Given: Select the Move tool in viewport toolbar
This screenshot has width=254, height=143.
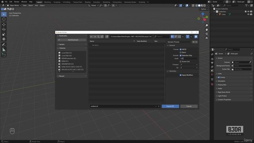Looking at the screenshot, I should pos(4,25).
